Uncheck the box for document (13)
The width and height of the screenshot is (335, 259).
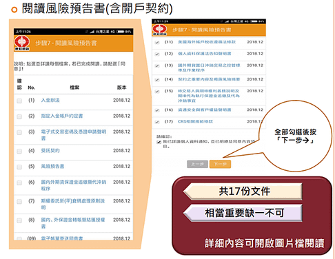point(157,66)
